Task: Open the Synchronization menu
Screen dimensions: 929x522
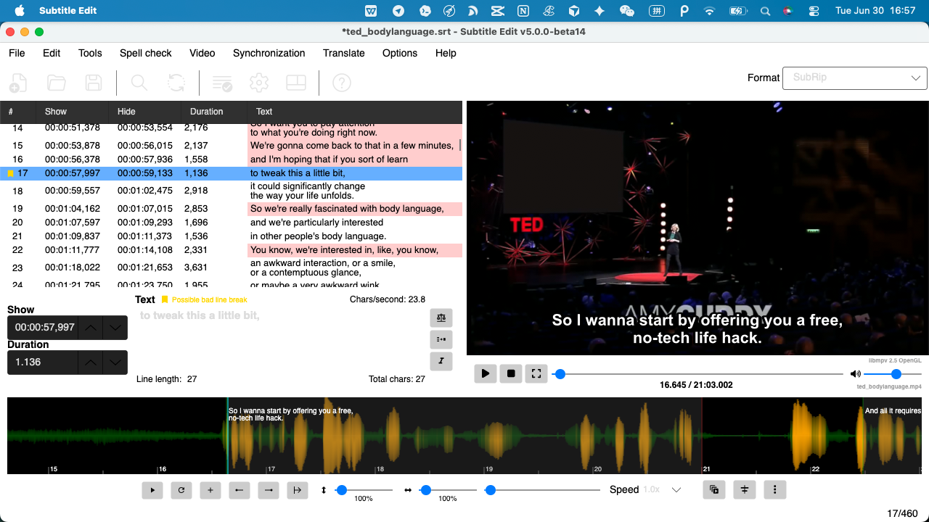Action: click(269, 53)
